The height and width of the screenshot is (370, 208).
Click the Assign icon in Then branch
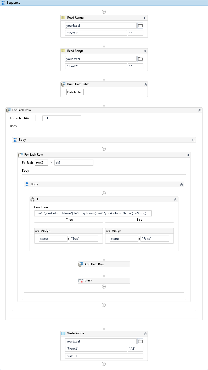coord(37,231)
